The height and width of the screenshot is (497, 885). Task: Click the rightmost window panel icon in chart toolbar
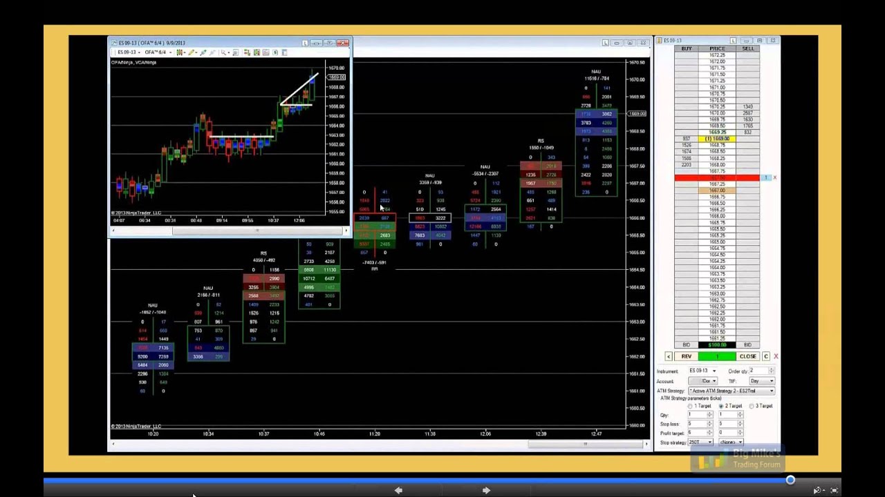[x=284, y=52]
